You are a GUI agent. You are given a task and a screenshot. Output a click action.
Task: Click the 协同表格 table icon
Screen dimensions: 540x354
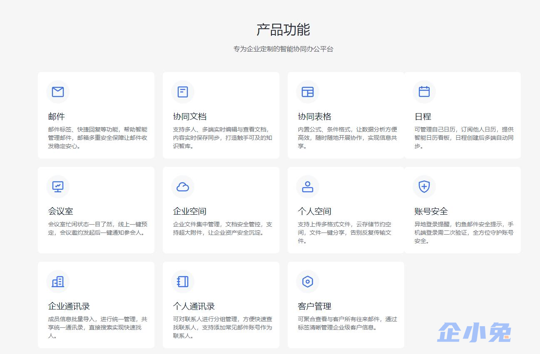tap(307, 92)
